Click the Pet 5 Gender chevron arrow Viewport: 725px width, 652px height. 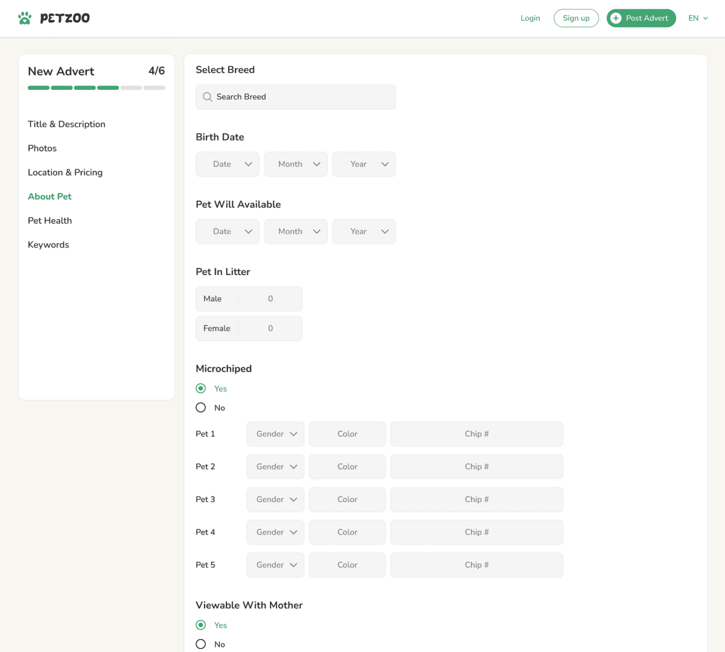coord(293,565)
